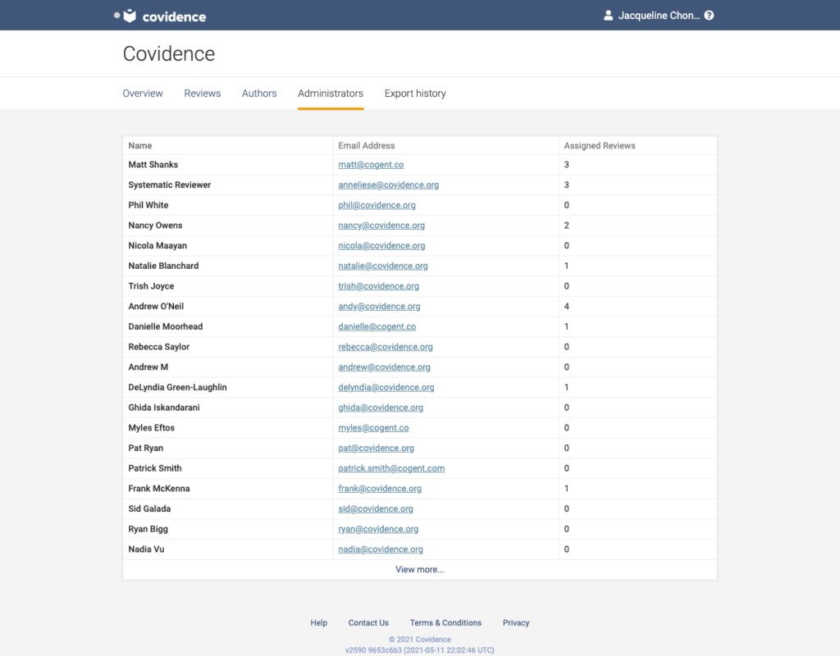The width and height of the screenshot is (840, 656).
Task: Click frank@covidence.org email link
Action: tap(380, 489)
